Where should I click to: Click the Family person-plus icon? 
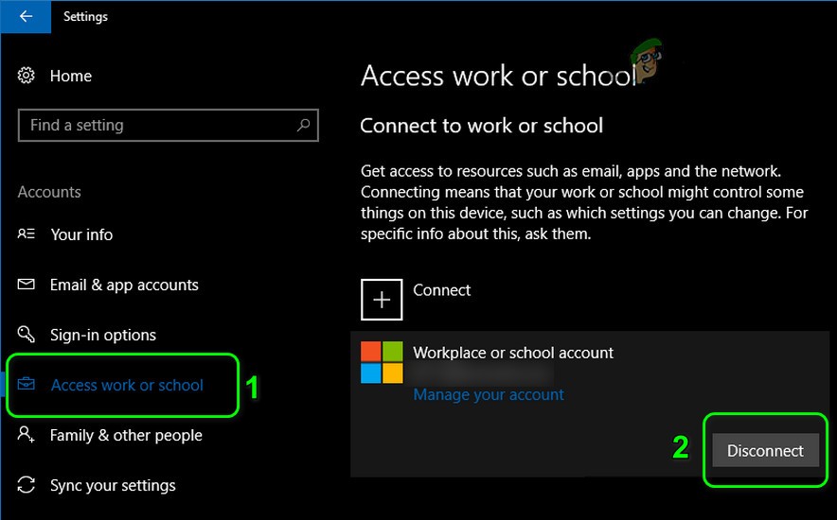coord(27,434)
